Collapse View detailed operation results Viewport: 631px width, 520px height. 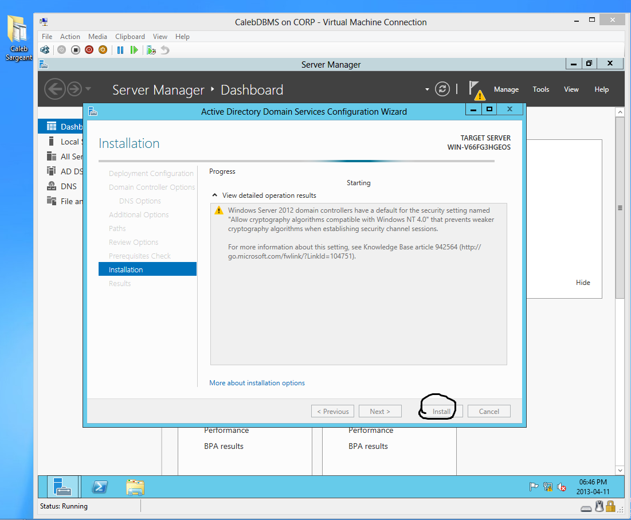click(214, 195)
